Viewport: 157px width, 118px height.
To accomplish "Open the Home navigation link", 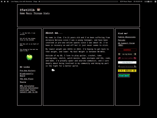I will (x=22, y=13).
